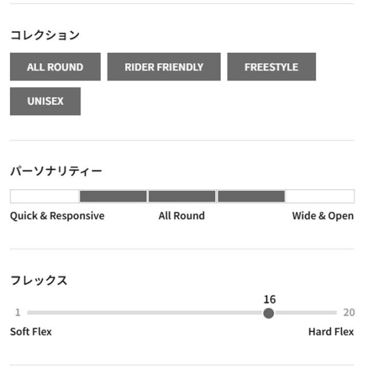Click the Hard Flex label
Viewport: 368px width, 368px height.
[331, 332]
